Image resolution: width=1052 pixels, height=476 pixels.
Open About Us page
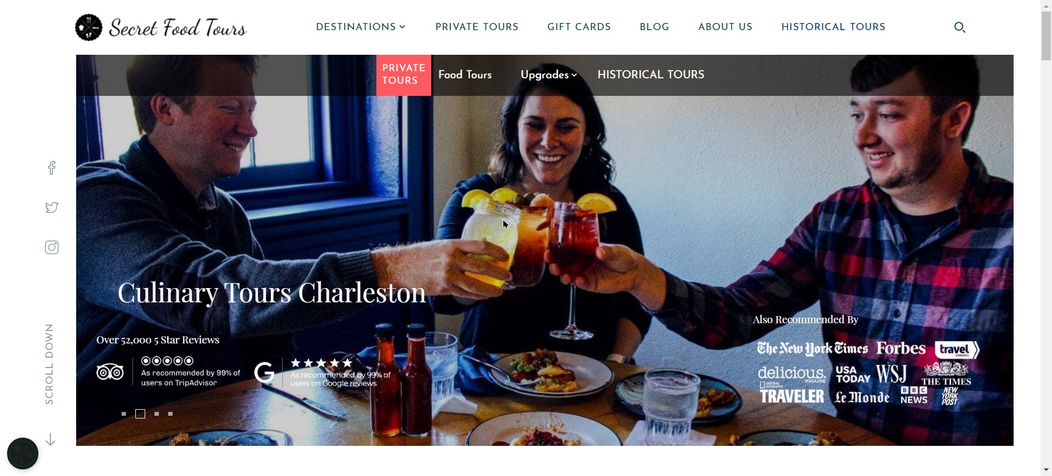[x=725, y=27]
